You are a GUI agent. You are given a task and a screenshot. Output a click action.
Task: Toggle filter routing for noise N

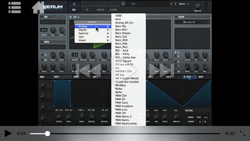coord(176,62)
